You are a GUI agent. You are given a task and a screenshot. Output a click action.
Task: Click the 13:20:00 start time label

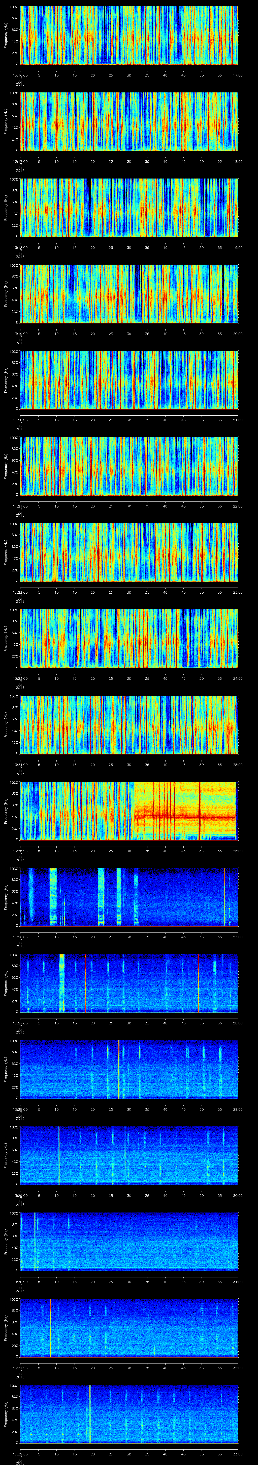(x=20, y=419)
